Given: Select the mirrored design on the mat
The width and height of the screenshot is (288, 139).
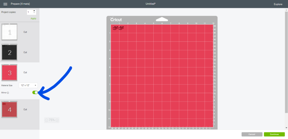Looking at the screenshot, I should click(x=118, y=28).
